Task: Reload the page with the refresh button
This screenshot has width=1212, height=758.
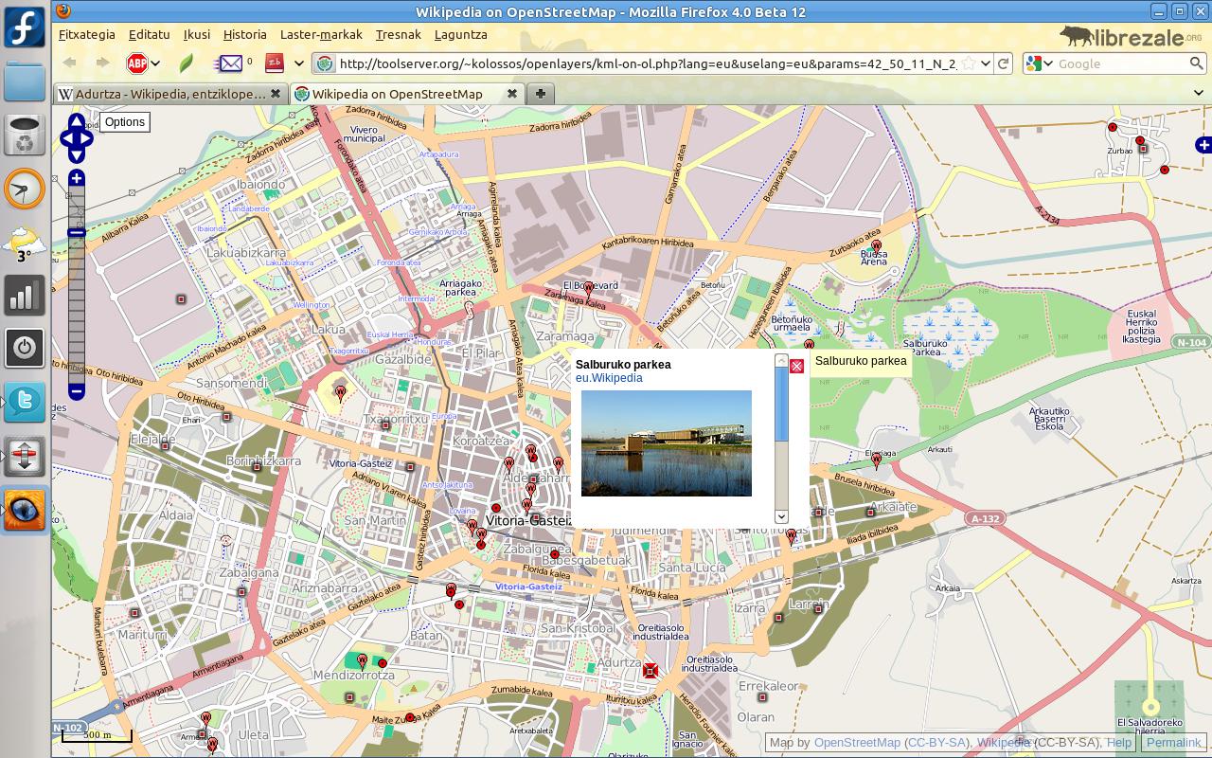Action: pyautogui.click(x=1004, y=63)
